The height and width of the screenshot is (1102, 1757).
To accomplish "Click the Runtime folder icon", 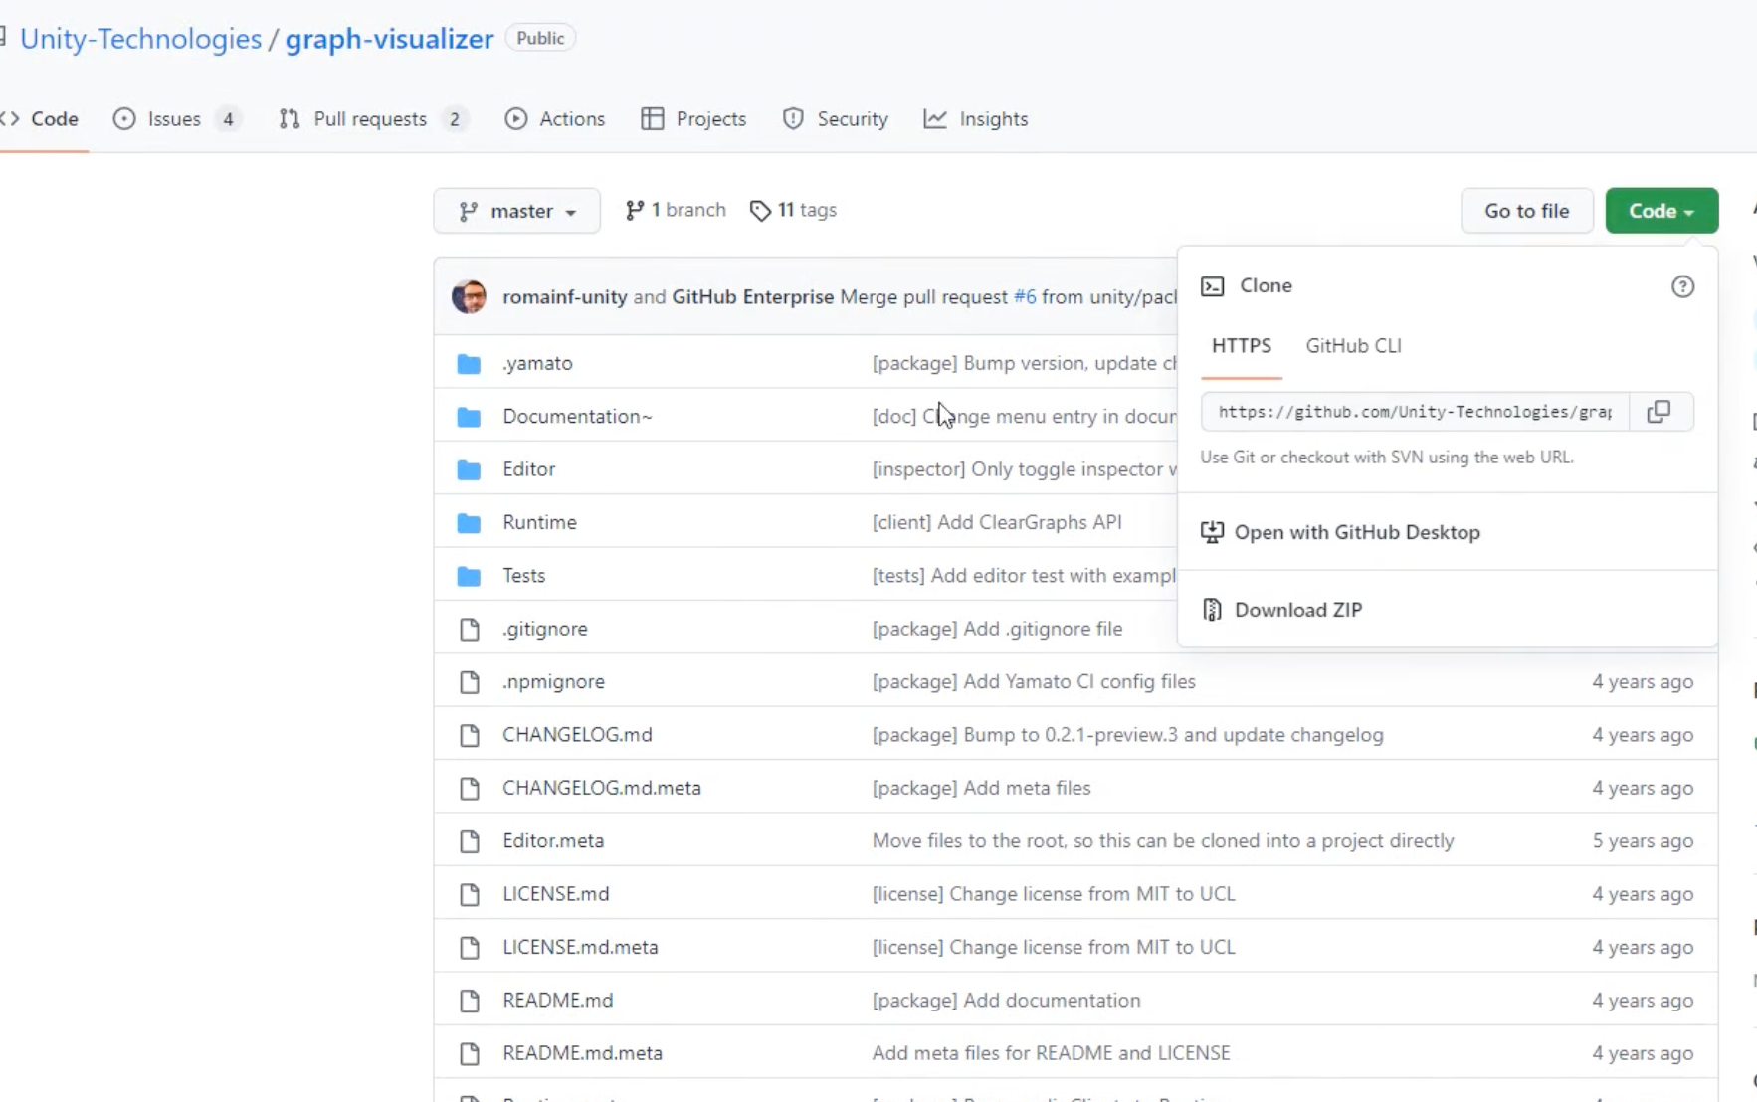I will (x=469, y=523).
